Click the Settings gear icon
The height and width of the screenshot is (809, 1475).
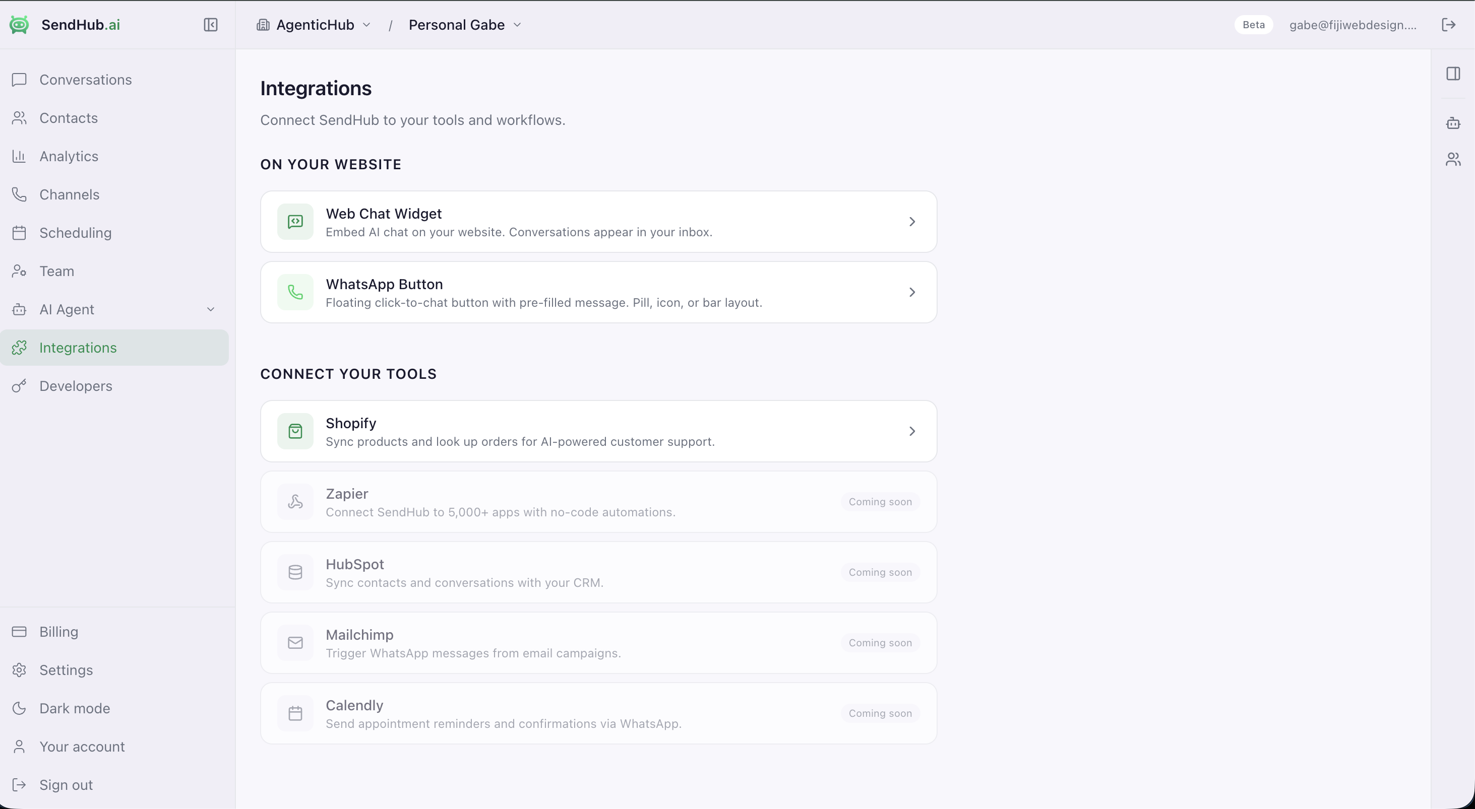19,670
